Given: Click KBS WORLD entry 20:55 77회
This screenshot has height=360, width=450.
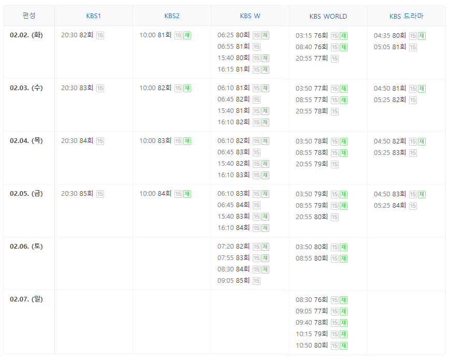Looking at the screenshot, I should 312,59.
